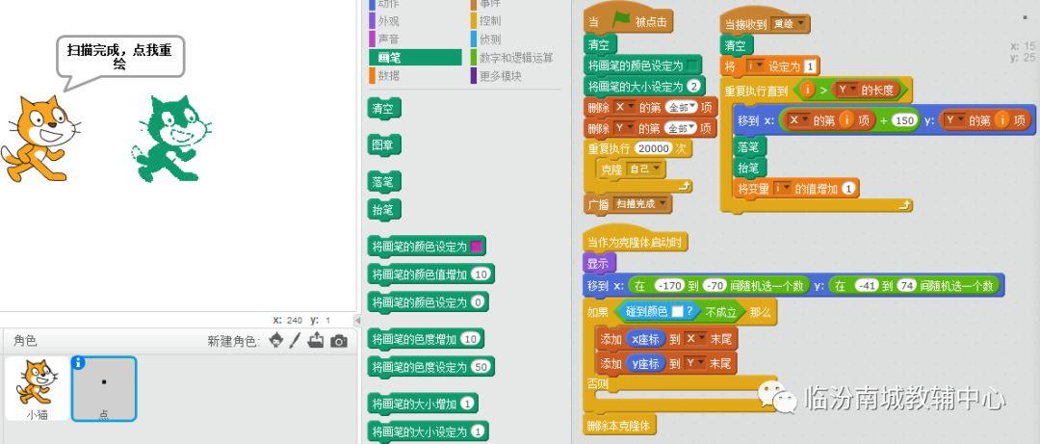Open 全部 dropdown in 删除 X block
Image resolution: width=1040 pixels, height=444 pixels.
coord(682,107)
